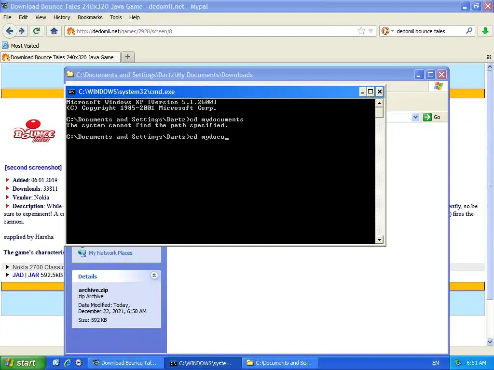
Task: Expand the Nokia 2700 Classic entry triangle
Action: pyautogui.click(x=7, y=267)
